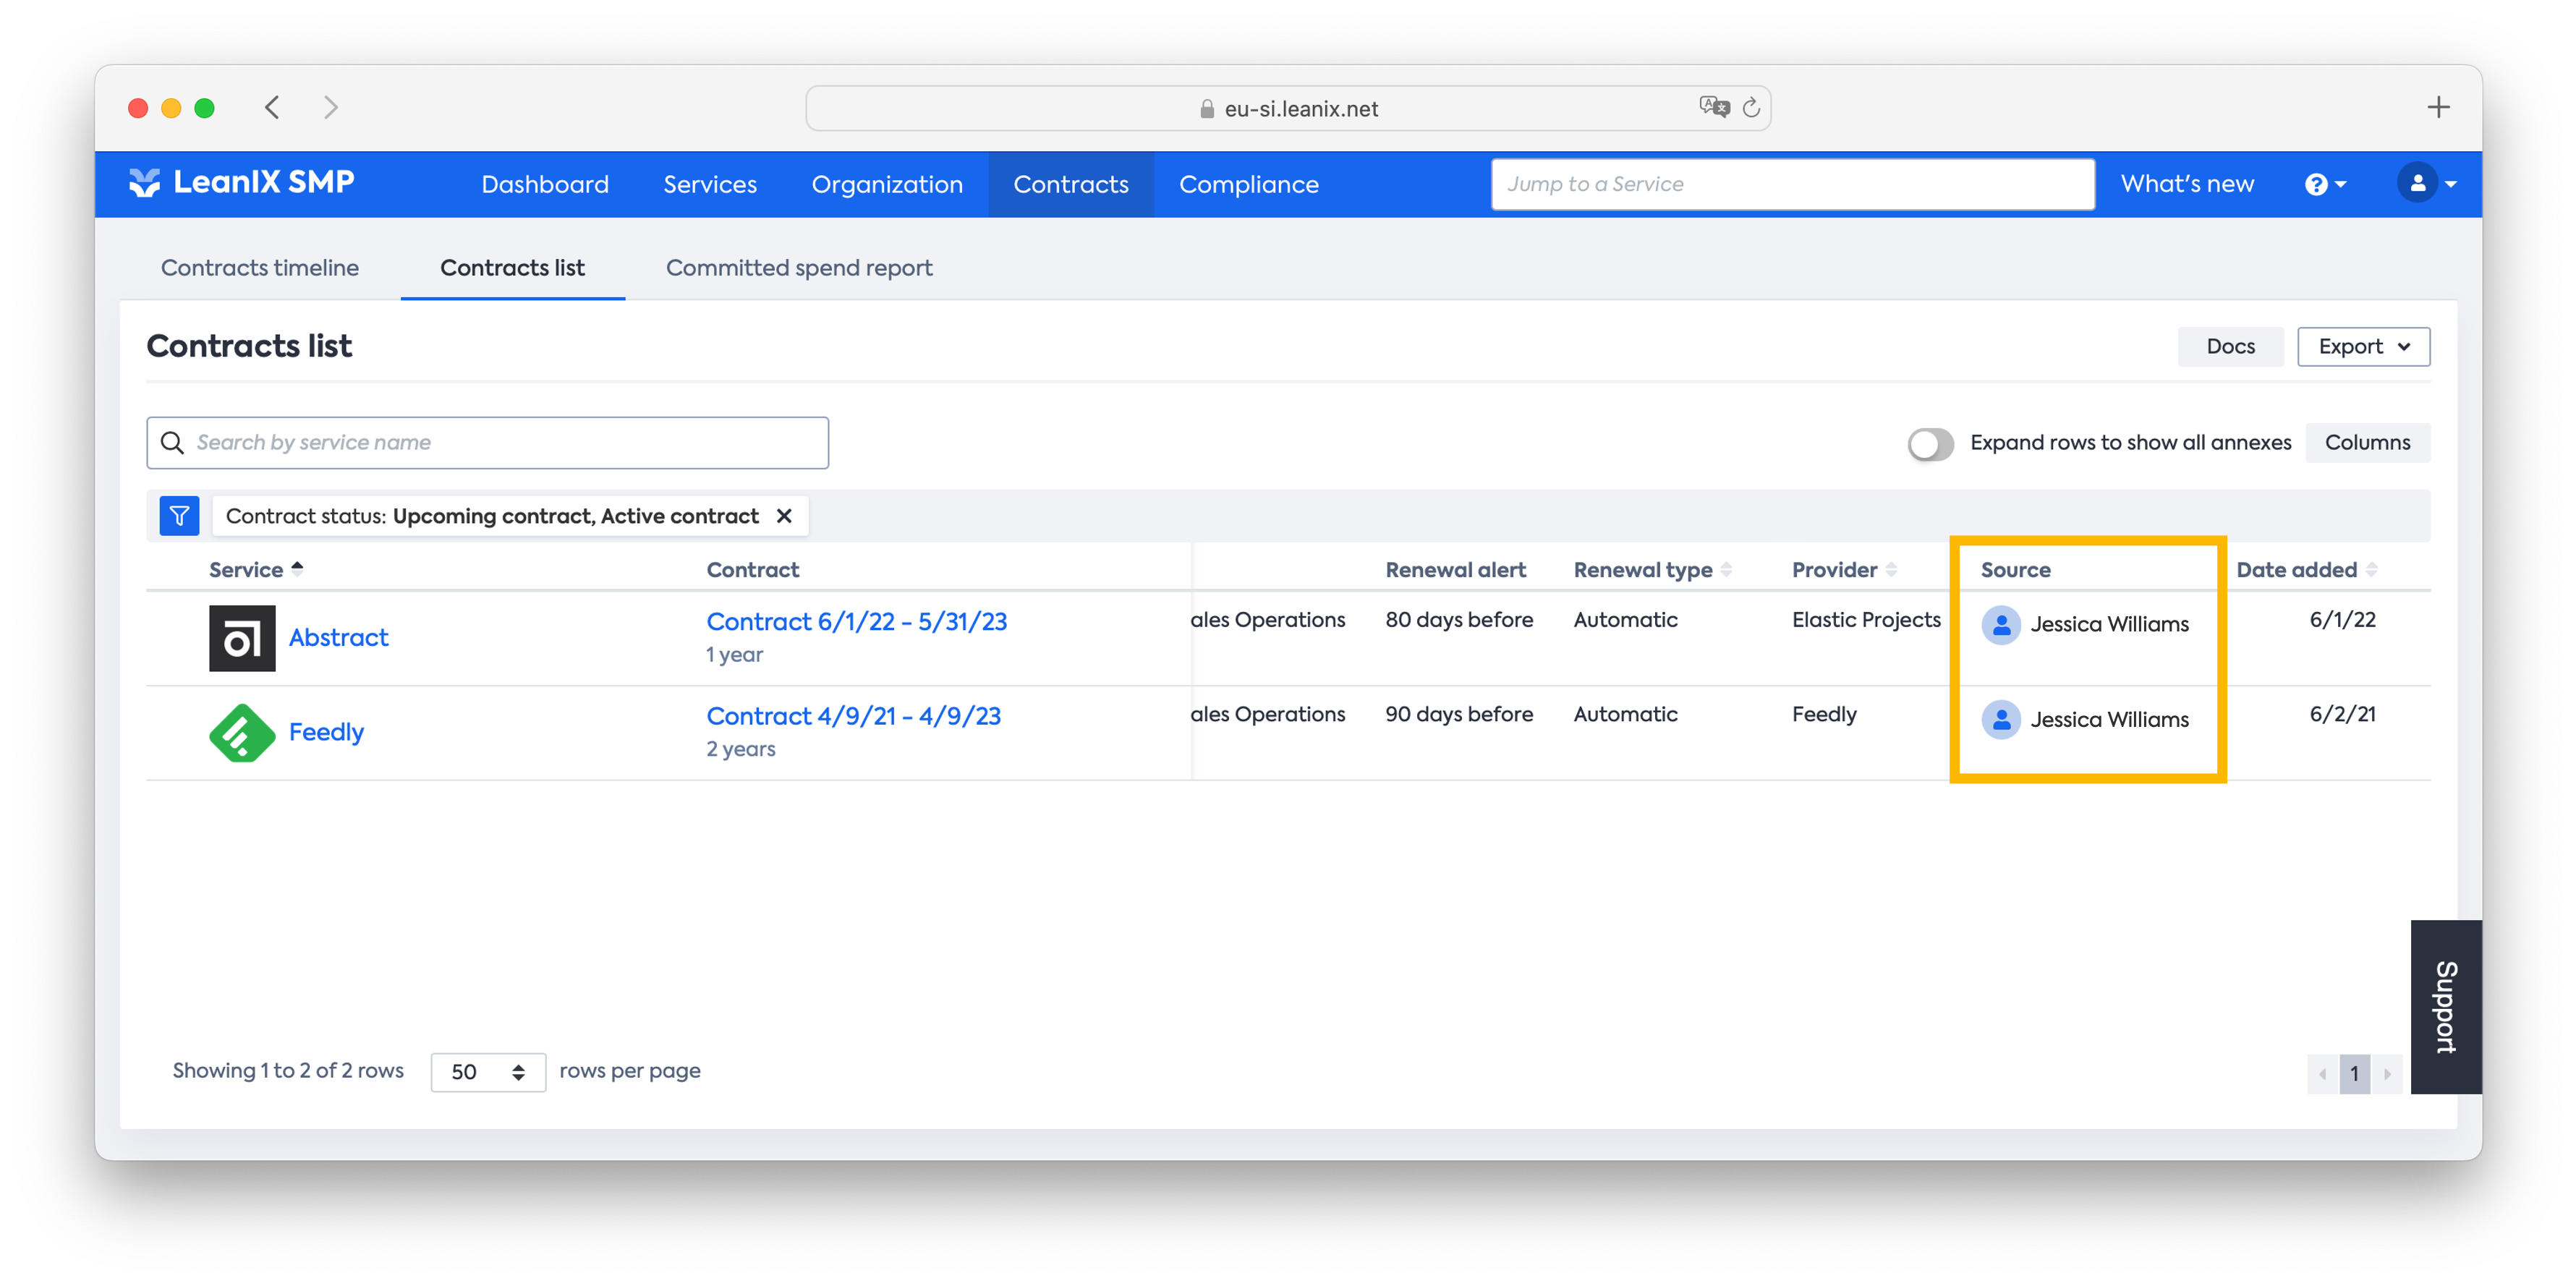
Task: Sort by Date added column
Action: tap(2371, 569)
